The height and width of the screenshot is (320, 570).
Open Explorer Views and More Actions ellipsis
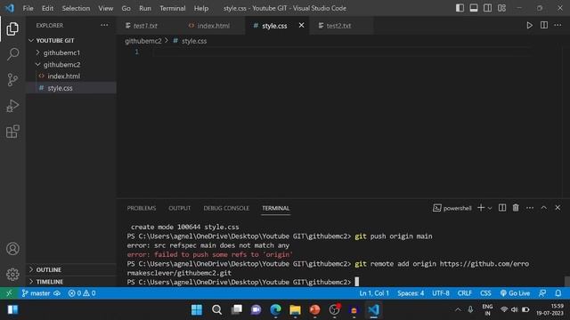(104, 26)
